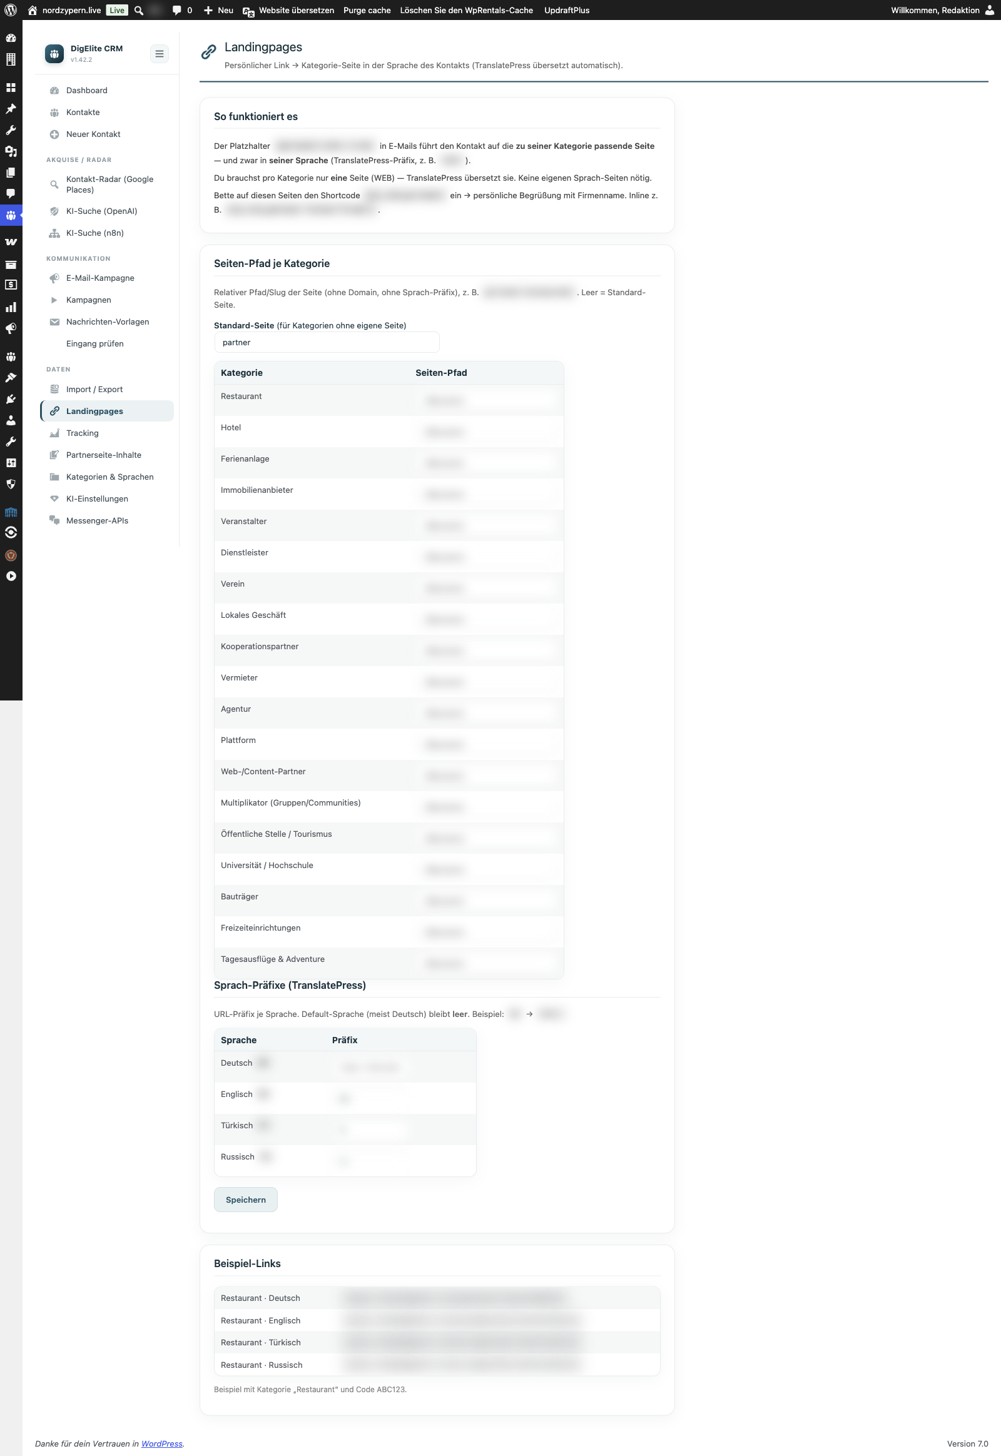The width and height of the screenshot is (1001, 1456).
Task: Toggle CRM sidebar with hamburger button
Action: point(160,54)
